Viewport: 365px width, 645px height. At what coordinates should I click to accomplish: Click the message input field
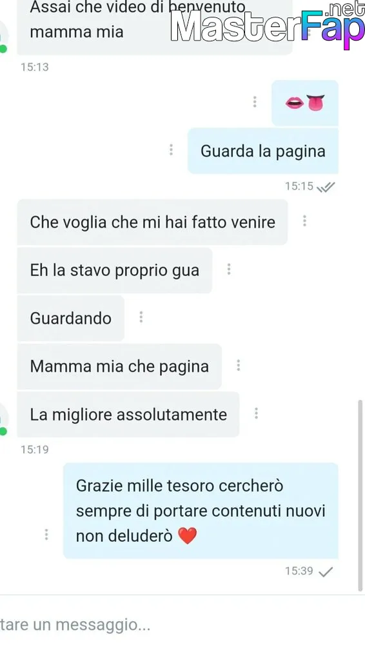[182, 625]
